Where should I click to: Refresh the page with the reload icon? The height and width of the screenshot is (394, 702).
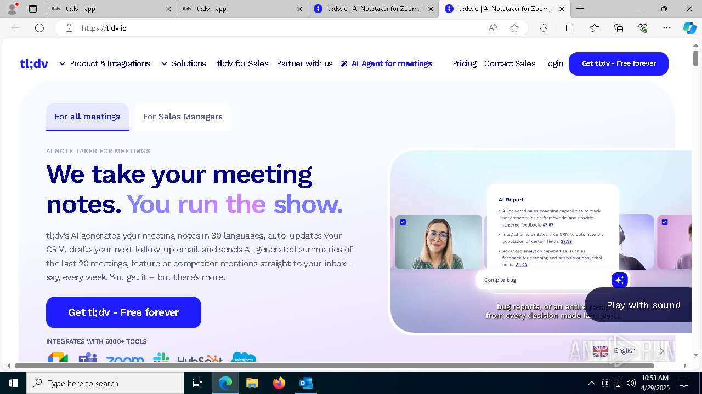tap(39, 28)
